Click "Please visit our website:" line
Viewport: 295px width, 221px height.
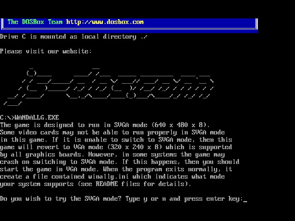point(46,52)
